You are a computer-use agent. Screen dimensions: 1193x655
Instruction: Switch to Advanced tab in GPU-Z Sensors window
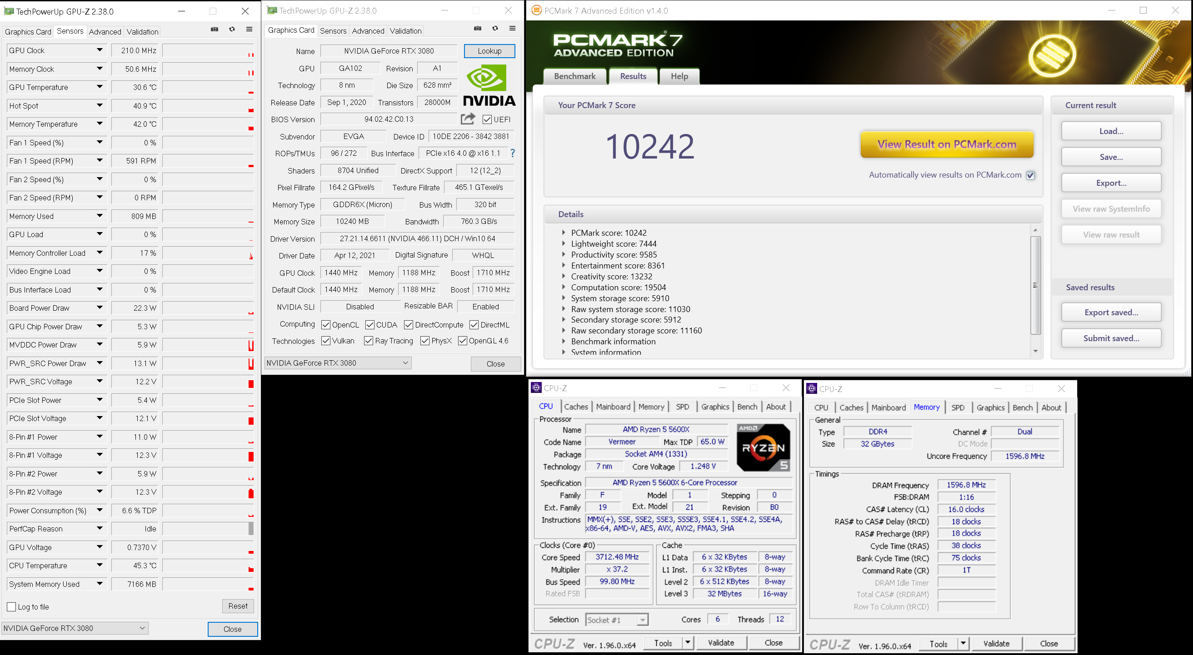coord(105,31)
